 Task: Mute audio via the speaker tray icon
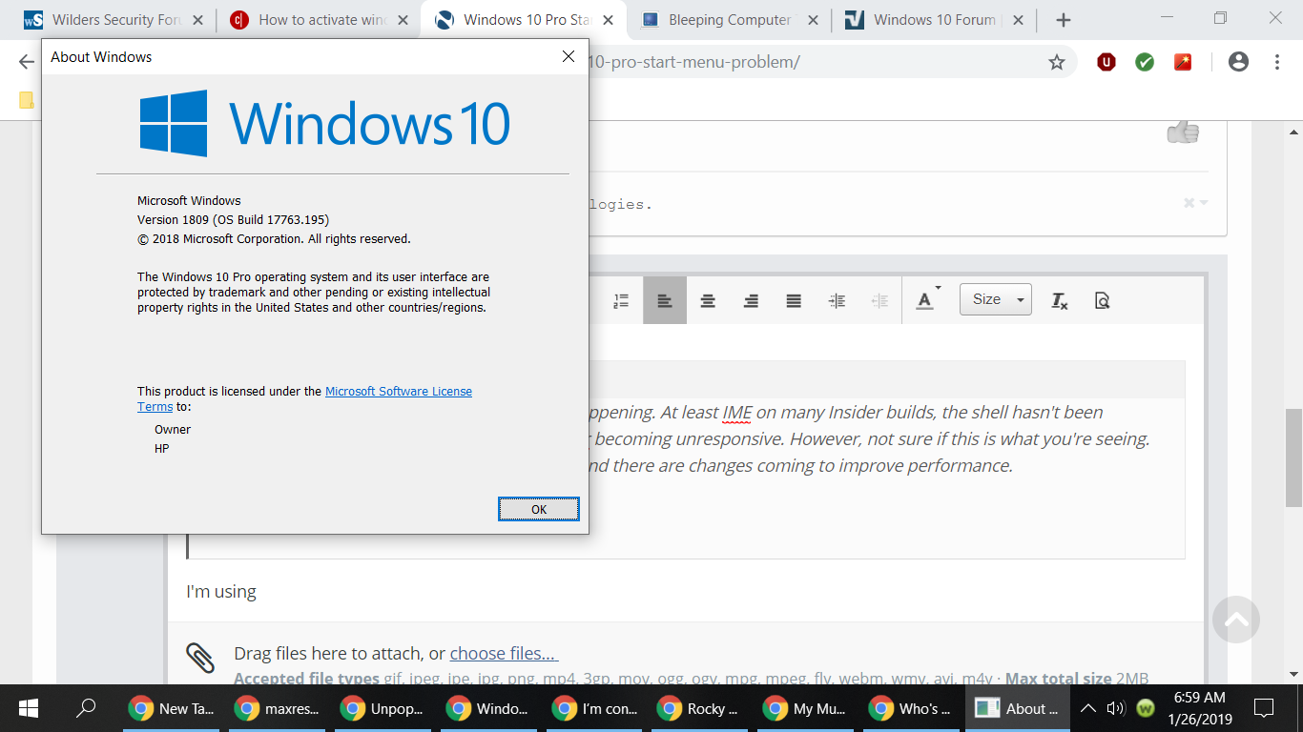click(1118, 708)
